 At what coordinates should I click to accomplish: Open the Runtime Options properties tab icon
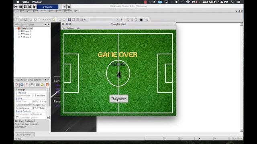click(x=27, y=85)
